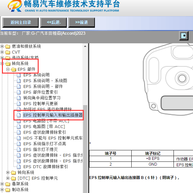Select the 转向系统 top folder label
The width and height of the screenshot is (193, 193).
(20, 63)
